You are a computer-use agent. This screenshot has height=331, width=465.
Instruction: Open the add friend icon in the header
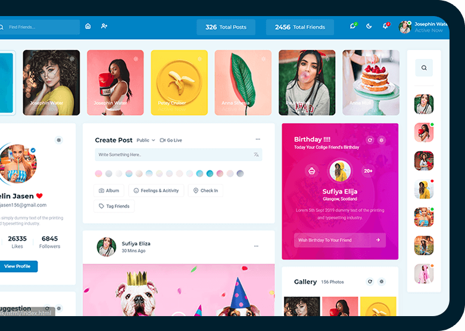(104, 26)
